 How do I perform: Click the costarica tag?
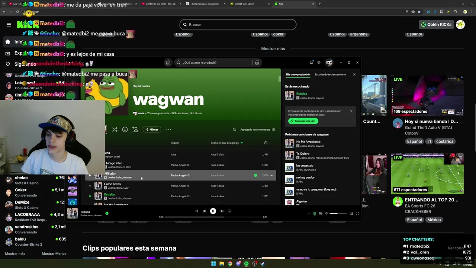tap(445, 141)
